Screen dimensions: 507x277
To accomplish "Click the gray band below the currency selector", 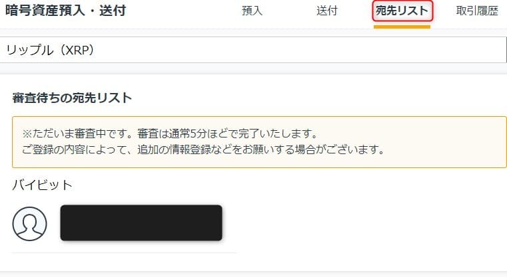I will pos(253,68).
